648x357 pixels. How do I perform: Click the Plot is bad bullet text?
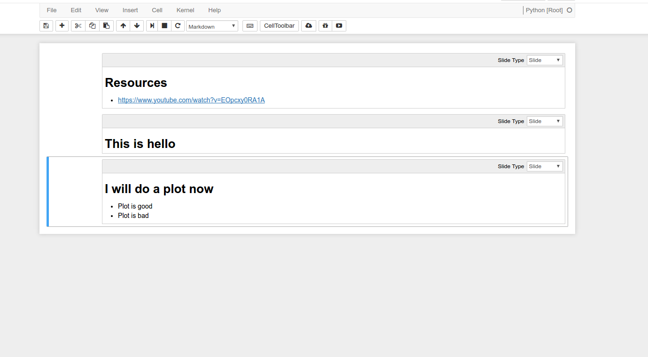(x=133, y=216)
